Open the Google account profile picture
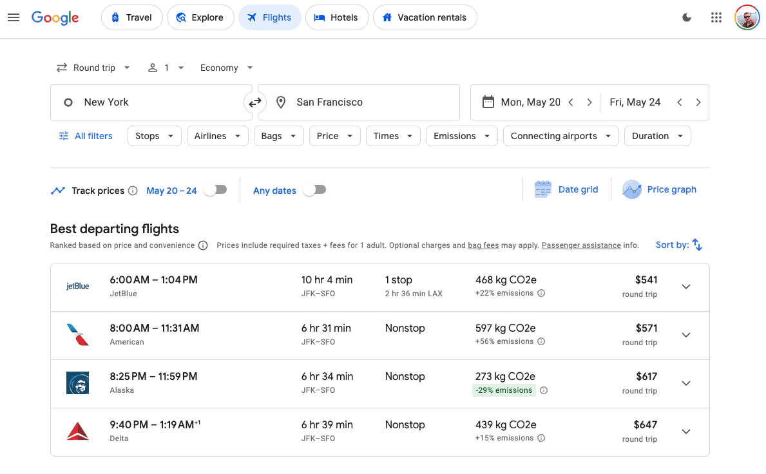Viewport: 766px width, 474px height. [x=747, y=17]
